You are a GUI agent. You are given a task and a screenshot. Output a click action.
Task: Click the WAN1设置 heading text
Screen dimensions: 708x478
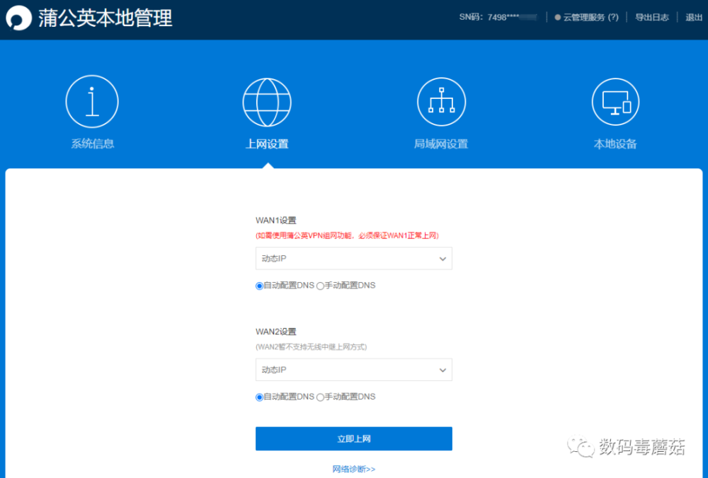click(x=276, y=221)
